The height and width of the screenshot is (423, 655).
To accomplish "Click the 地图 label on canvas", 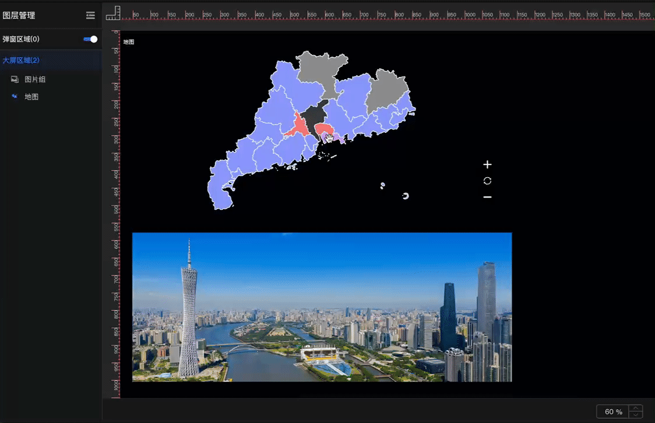I will click(129, 42).
